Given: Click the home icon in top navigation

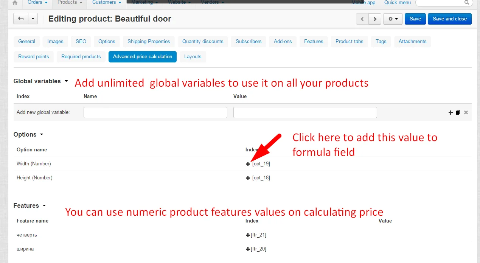Looking at the screenshot, I should point(15,3).
